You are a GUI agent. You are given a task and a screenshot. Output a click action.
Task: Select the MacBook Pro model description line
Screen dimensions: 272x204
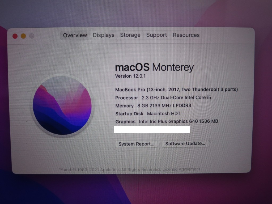coord(176,90)
